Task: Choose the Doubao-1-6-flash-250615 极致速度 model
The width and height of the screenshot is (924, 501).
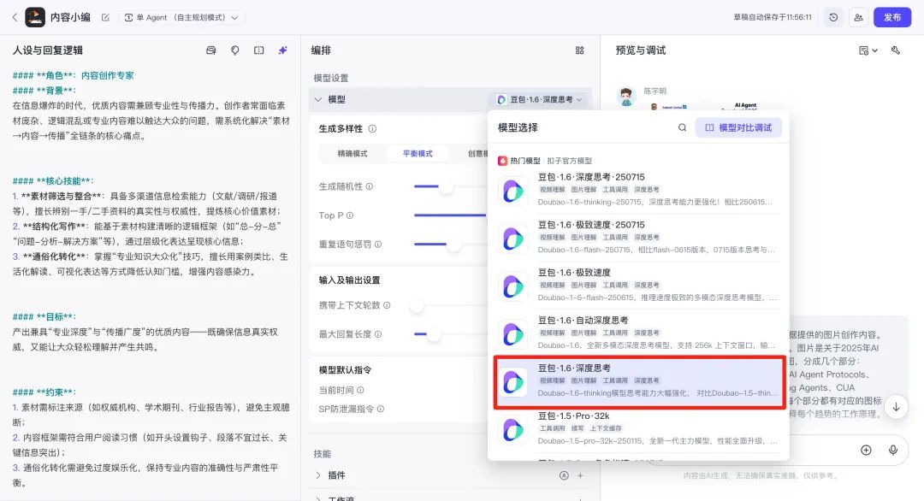Action: tap(639, 286)
